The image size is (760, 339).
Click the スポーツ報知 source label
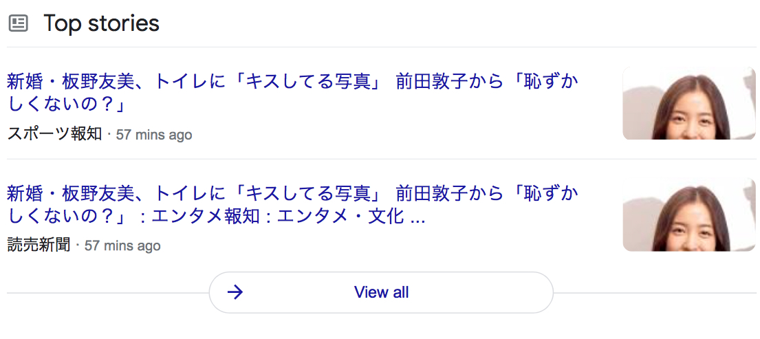pyautogui.click(x=54, y=133)
